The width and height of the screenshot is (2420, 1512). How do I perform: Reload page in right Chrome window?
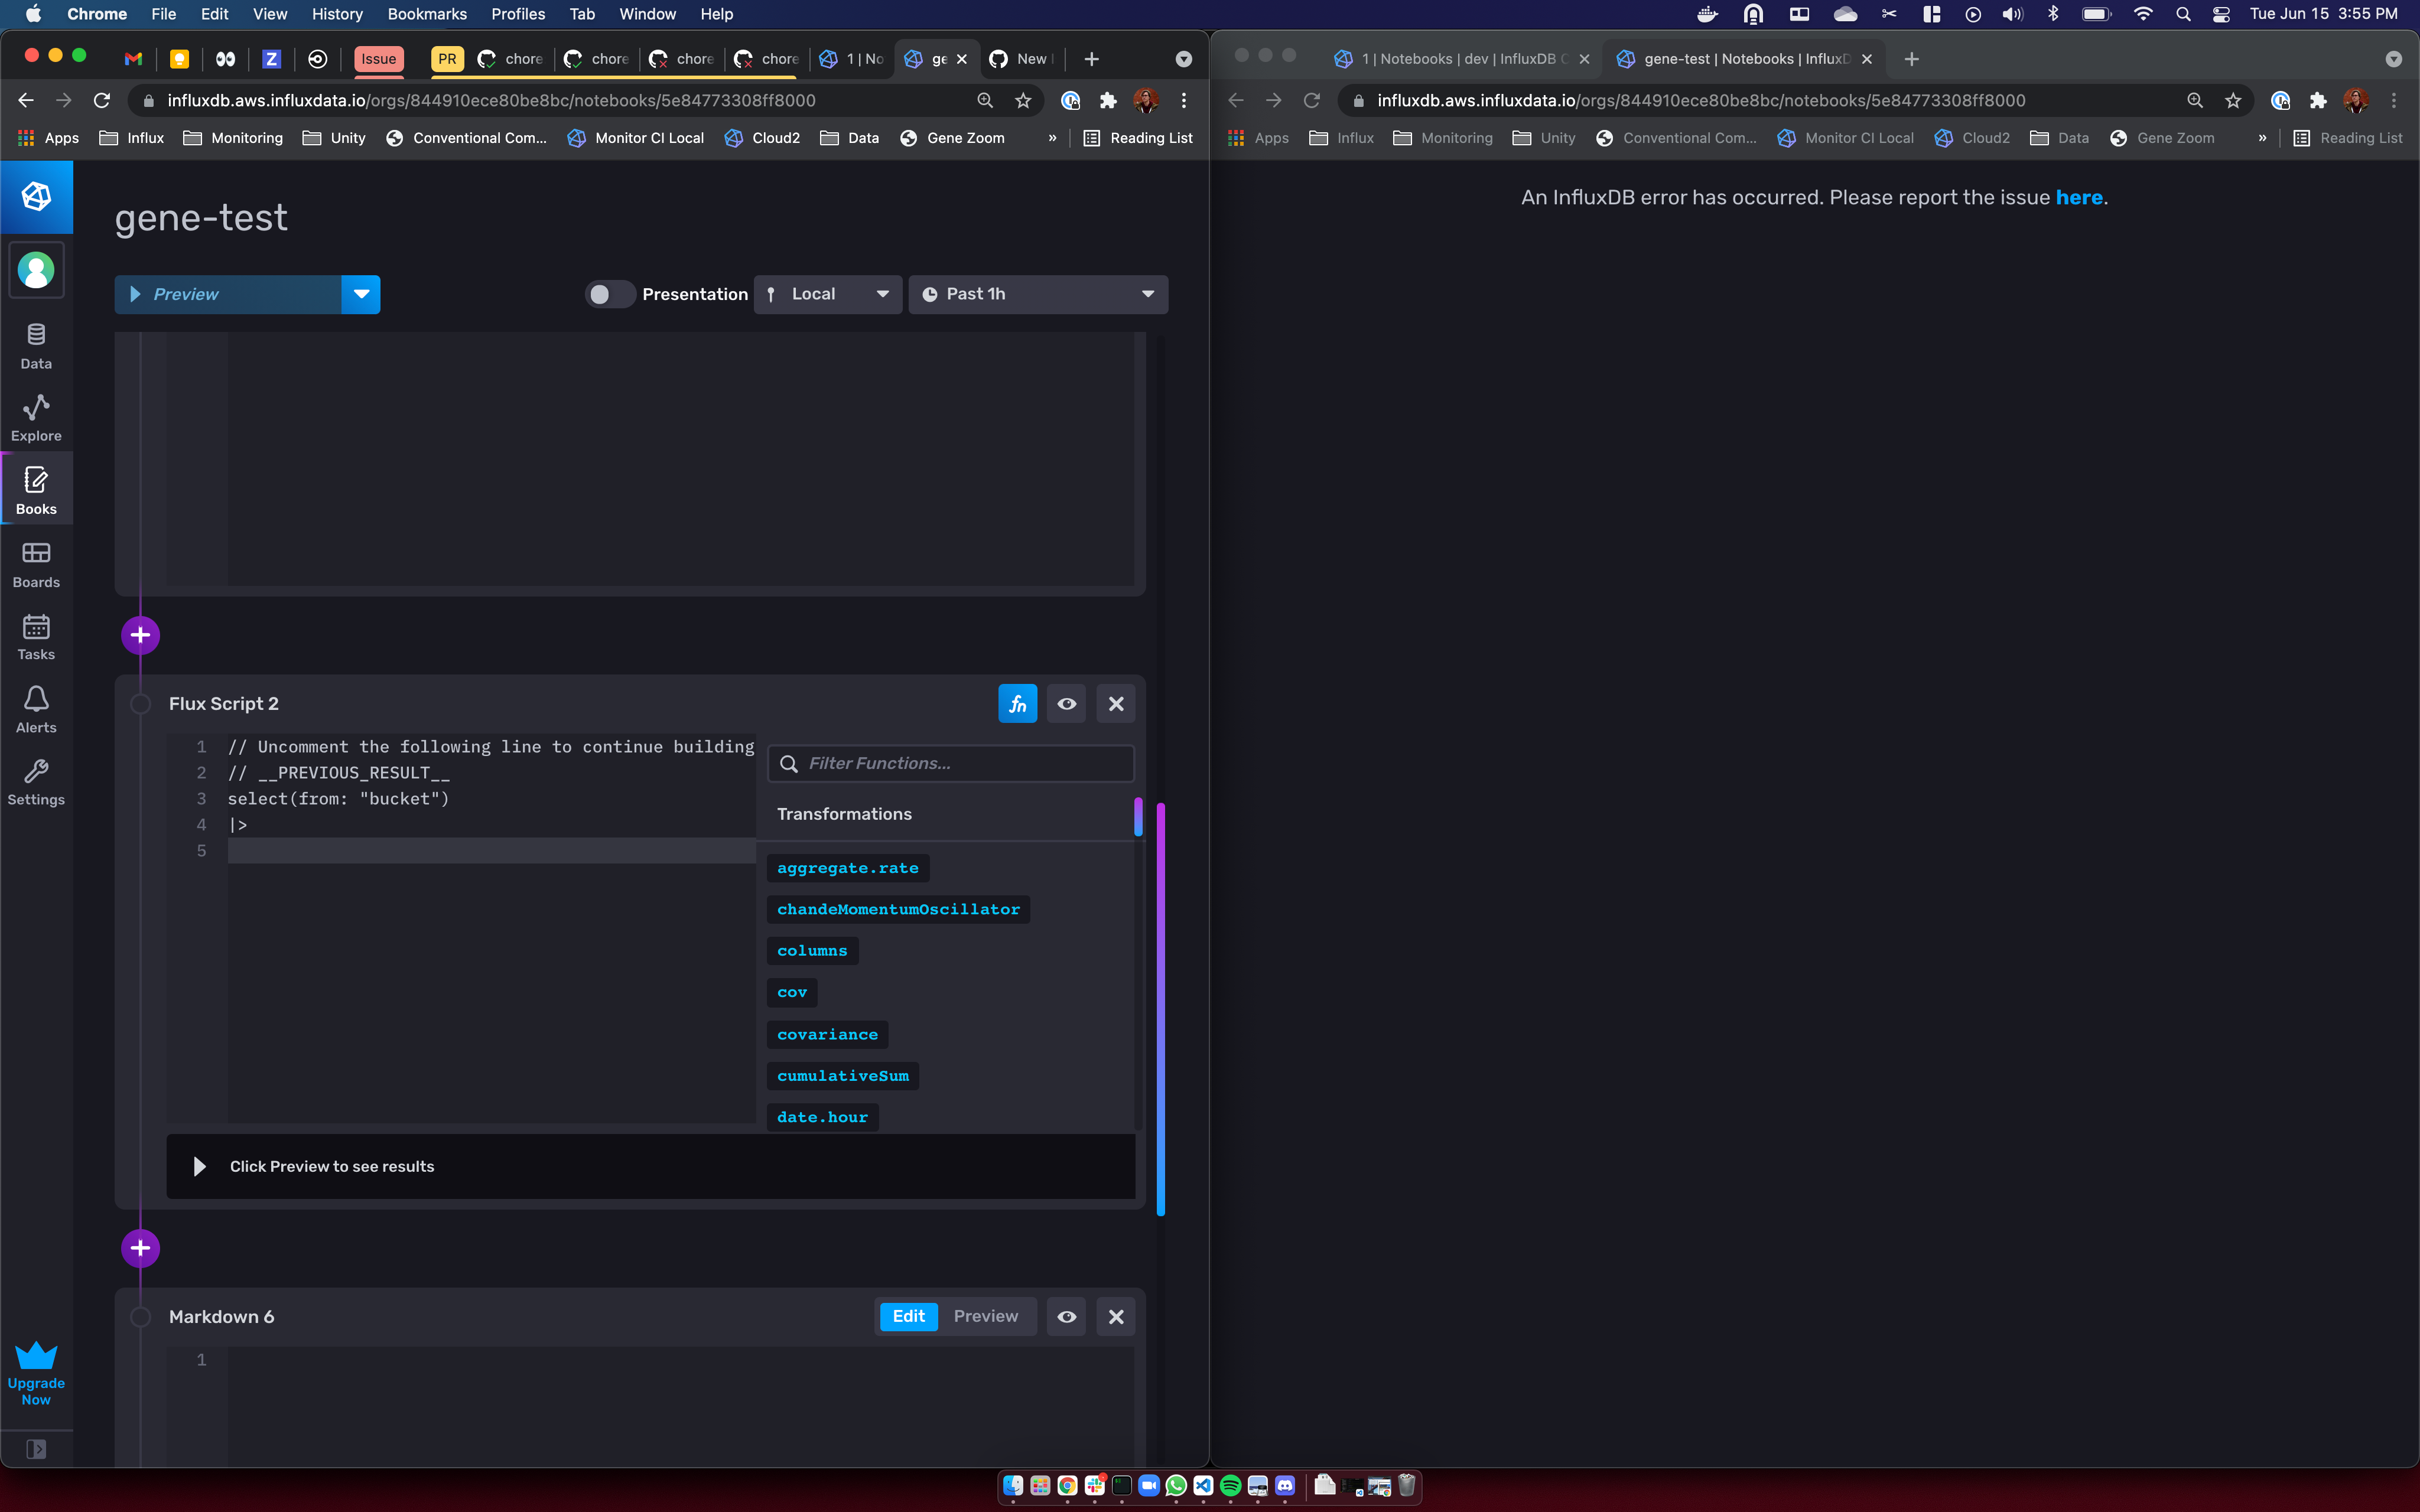[x=1312, y=100]
